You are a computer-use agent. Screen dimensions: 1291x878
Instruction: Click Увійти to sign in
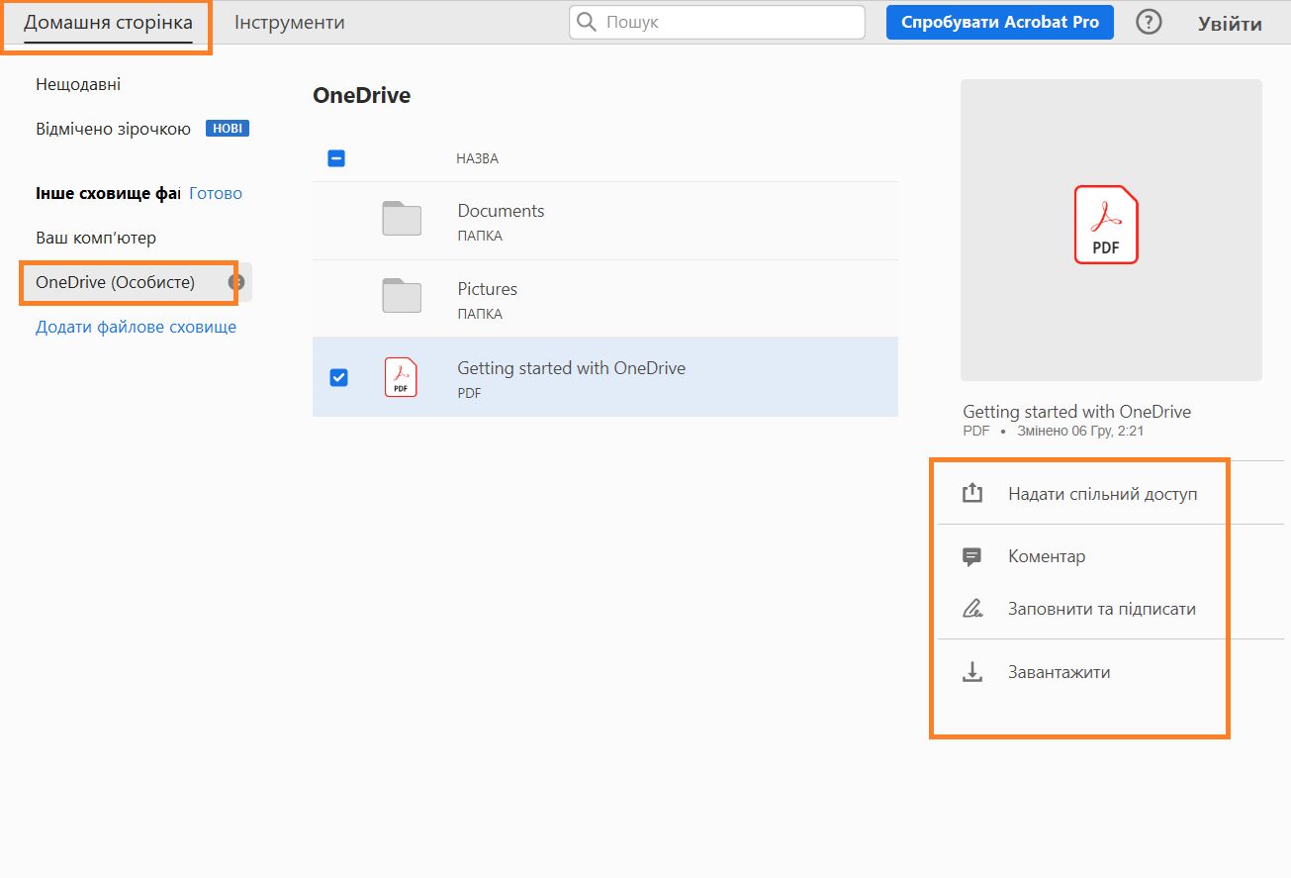point(1230,21)
